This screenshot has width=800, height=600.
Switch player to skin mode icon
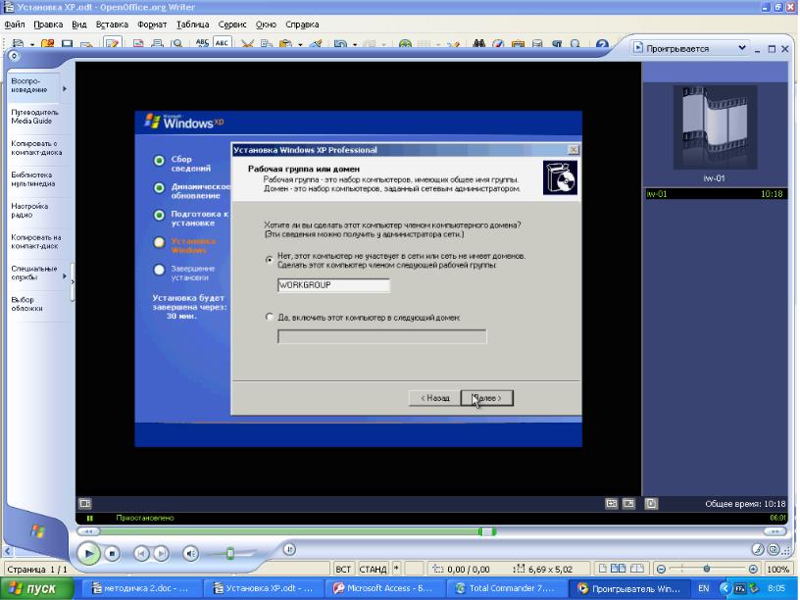(x=774, y=549)
